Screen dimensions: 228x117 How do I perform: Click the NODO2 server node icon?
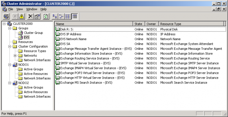pos(15,83)
